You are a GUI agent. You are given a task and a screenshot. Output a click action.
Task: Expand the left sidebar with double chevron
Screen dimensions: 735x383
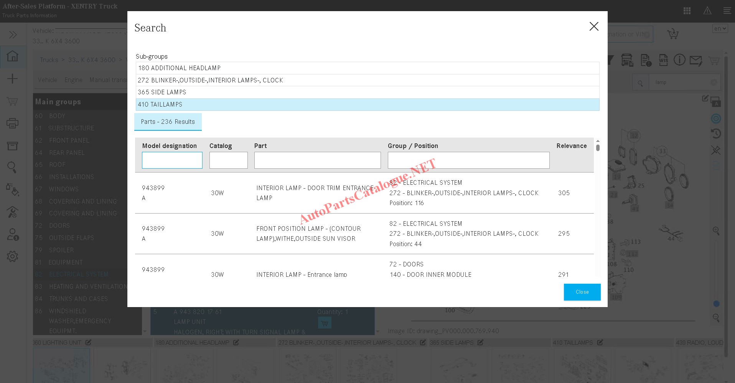13,35
